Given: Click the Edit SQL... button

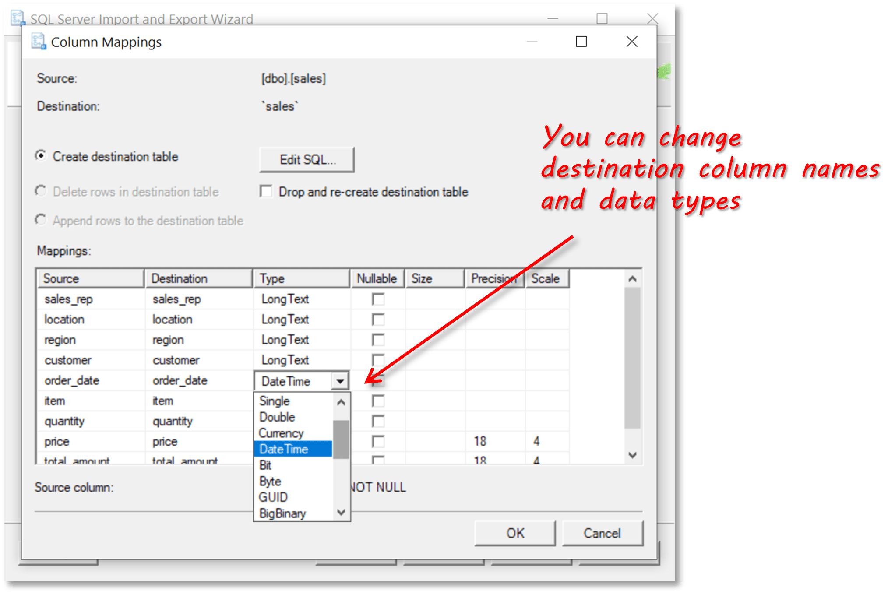Looking at the screenshot, I should click(307, 160).
